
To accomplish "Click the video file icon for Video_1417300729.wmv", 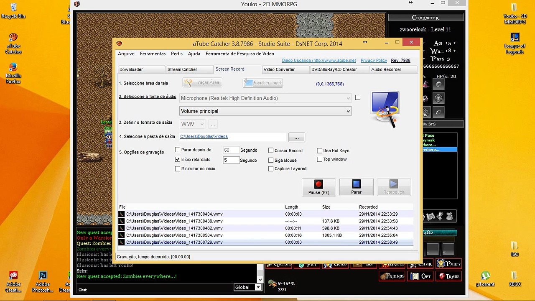I will tap(122, 242).
